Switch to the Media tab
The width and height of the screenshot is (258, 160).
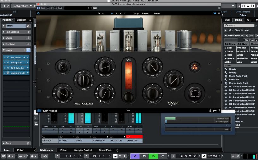point(238,20)
